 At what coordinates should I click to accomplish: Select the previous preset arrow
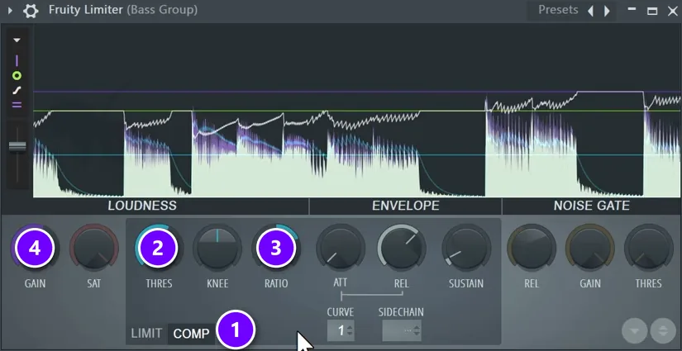(591, 11)
